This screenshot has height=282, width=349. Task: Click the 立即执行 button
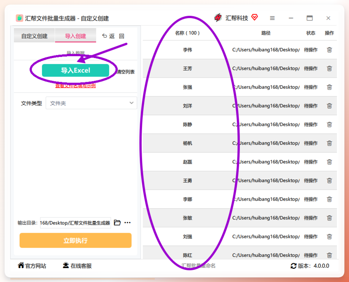click(76, 240)
